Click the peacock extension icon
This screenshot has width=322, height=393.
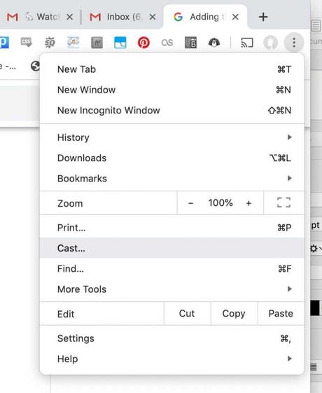[214, 43]
